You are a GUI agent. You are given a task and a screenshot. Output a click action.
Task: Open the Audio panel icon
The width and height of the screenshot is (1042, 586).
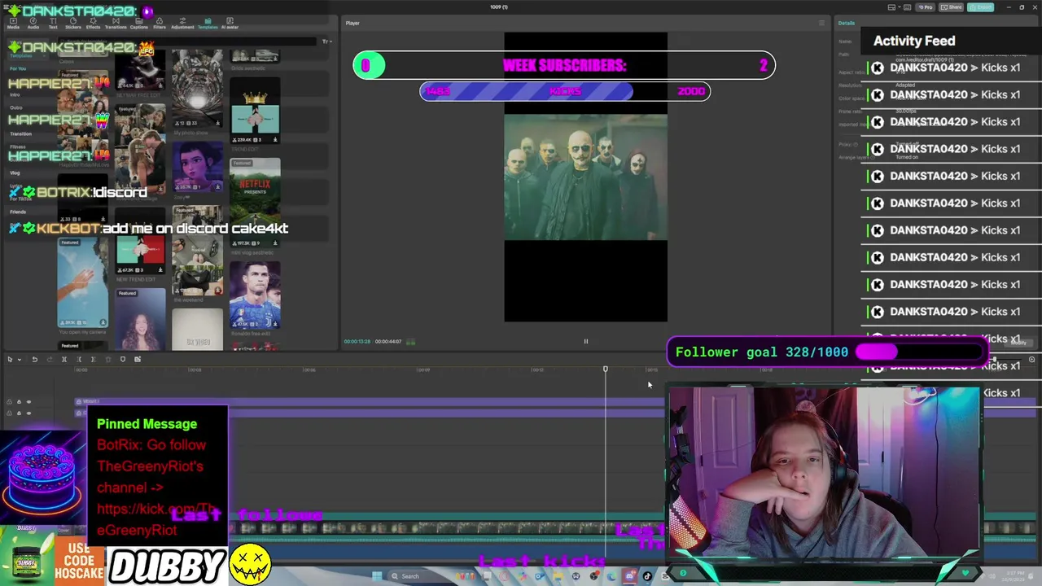33,22
